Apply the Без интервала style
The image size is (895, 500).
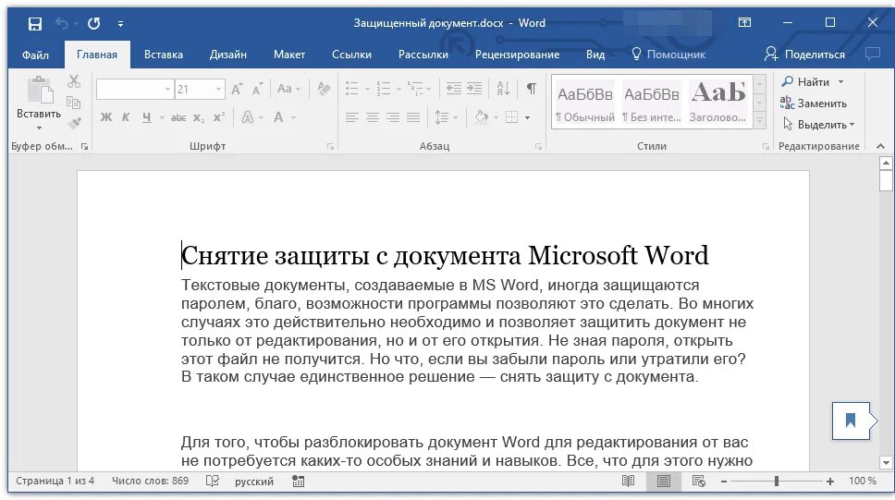(651, 104)
